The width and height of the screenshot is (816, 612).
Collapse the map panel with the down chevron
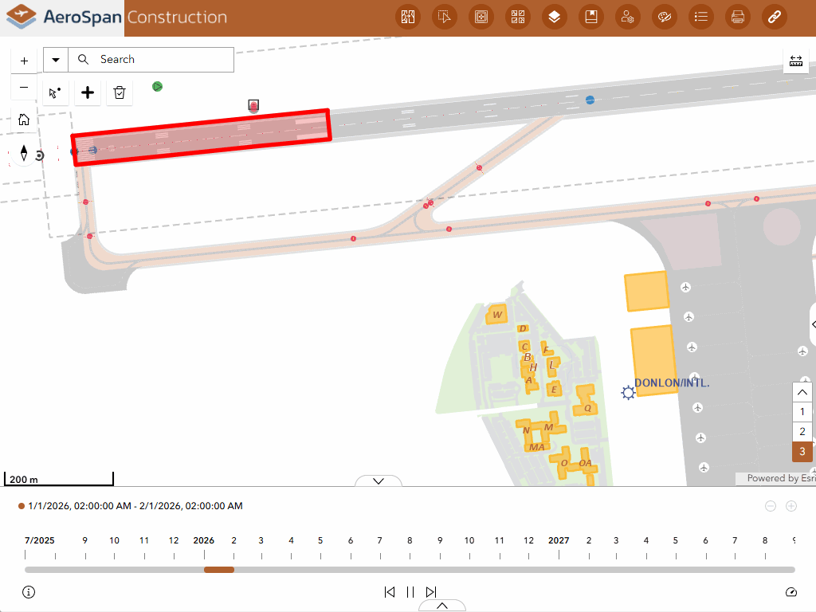(379, 481)
